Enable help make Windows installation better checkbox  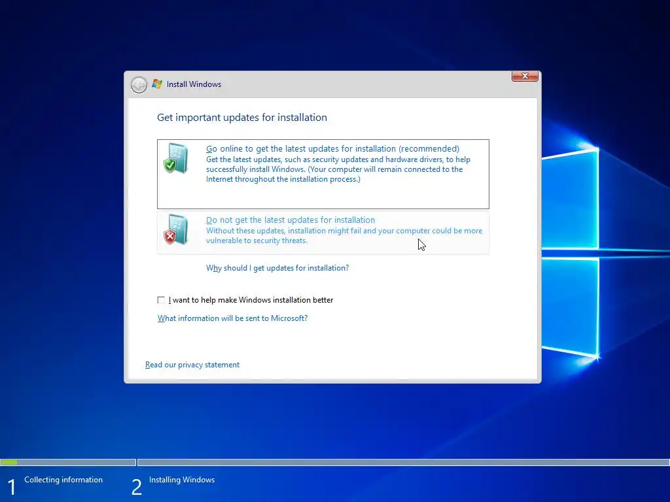(161, 300)
